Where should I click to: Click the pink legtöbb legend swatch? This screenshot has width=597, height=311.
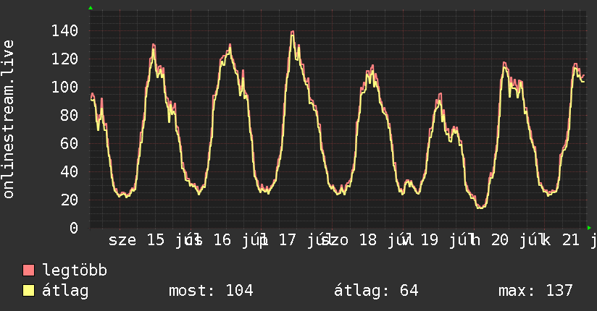tap(28, 270)
